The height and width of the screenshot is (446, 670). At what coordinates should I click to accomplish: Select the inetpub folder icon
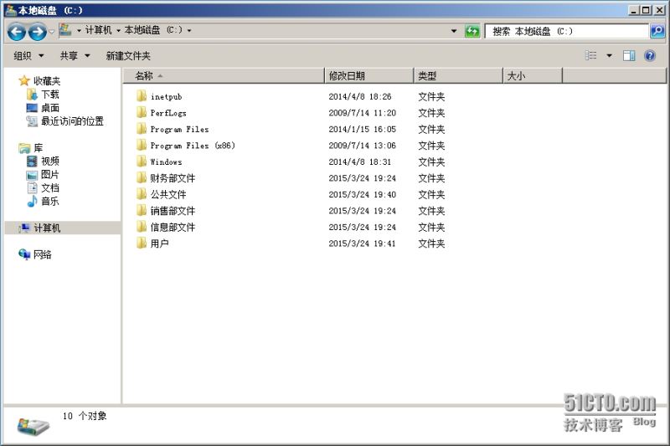coord(142,96)
